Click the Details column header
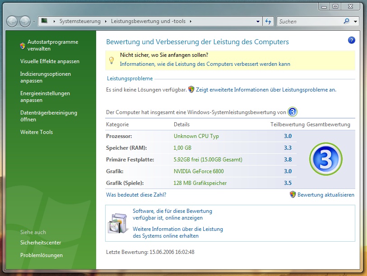The image size is (367, 276). click(x=181, y=124)
